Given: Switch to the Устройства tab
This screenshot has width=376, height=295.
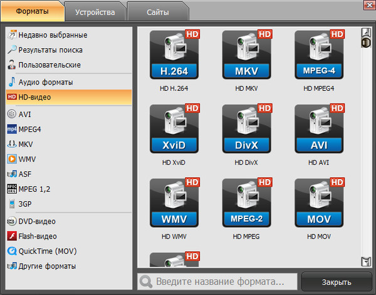Looking at the screenshot, I should (x=94, y=12).
